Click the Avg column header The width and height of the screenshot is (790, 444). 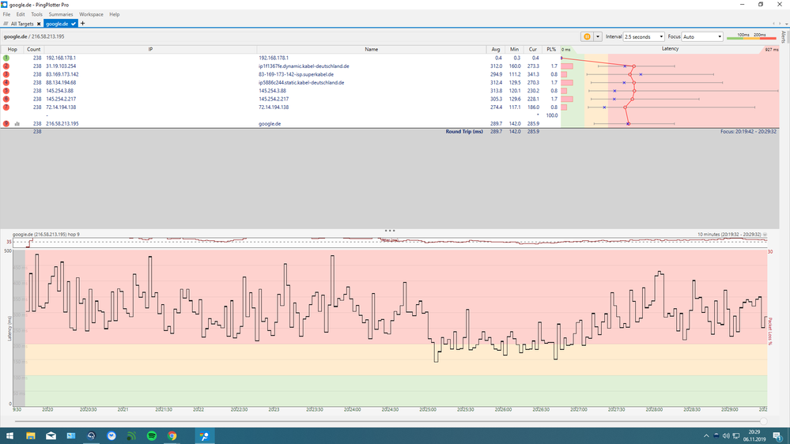point(496,49)
